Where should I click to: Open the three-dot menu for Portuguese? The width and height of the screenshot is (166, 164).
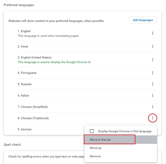point(152,73)
